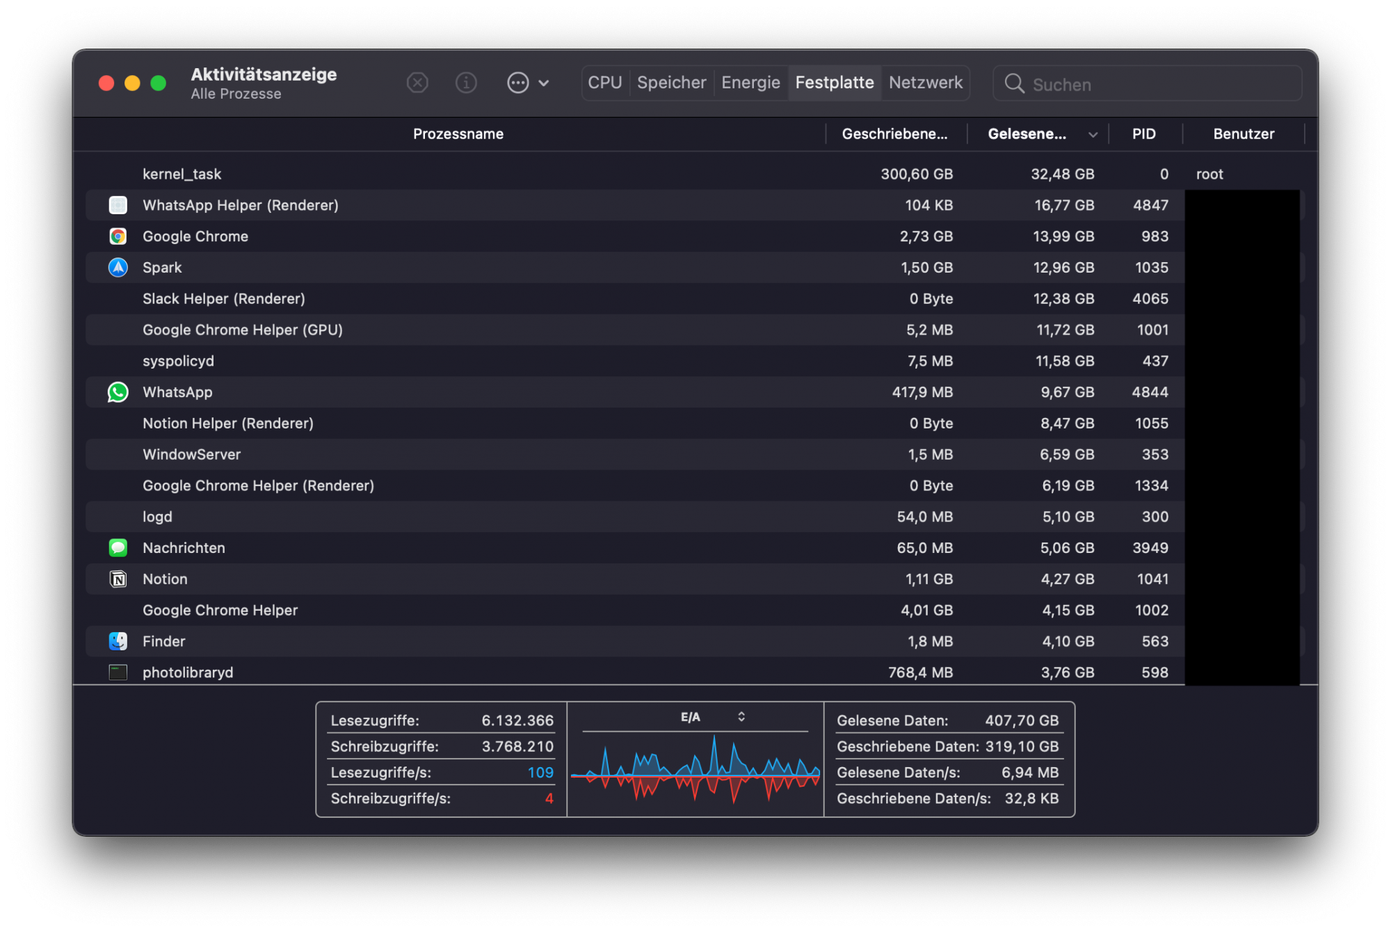Image resolution: width=1391 pixels, height=932 pixels.
Task: Click the Notion app icon
Action: [118, 579]
